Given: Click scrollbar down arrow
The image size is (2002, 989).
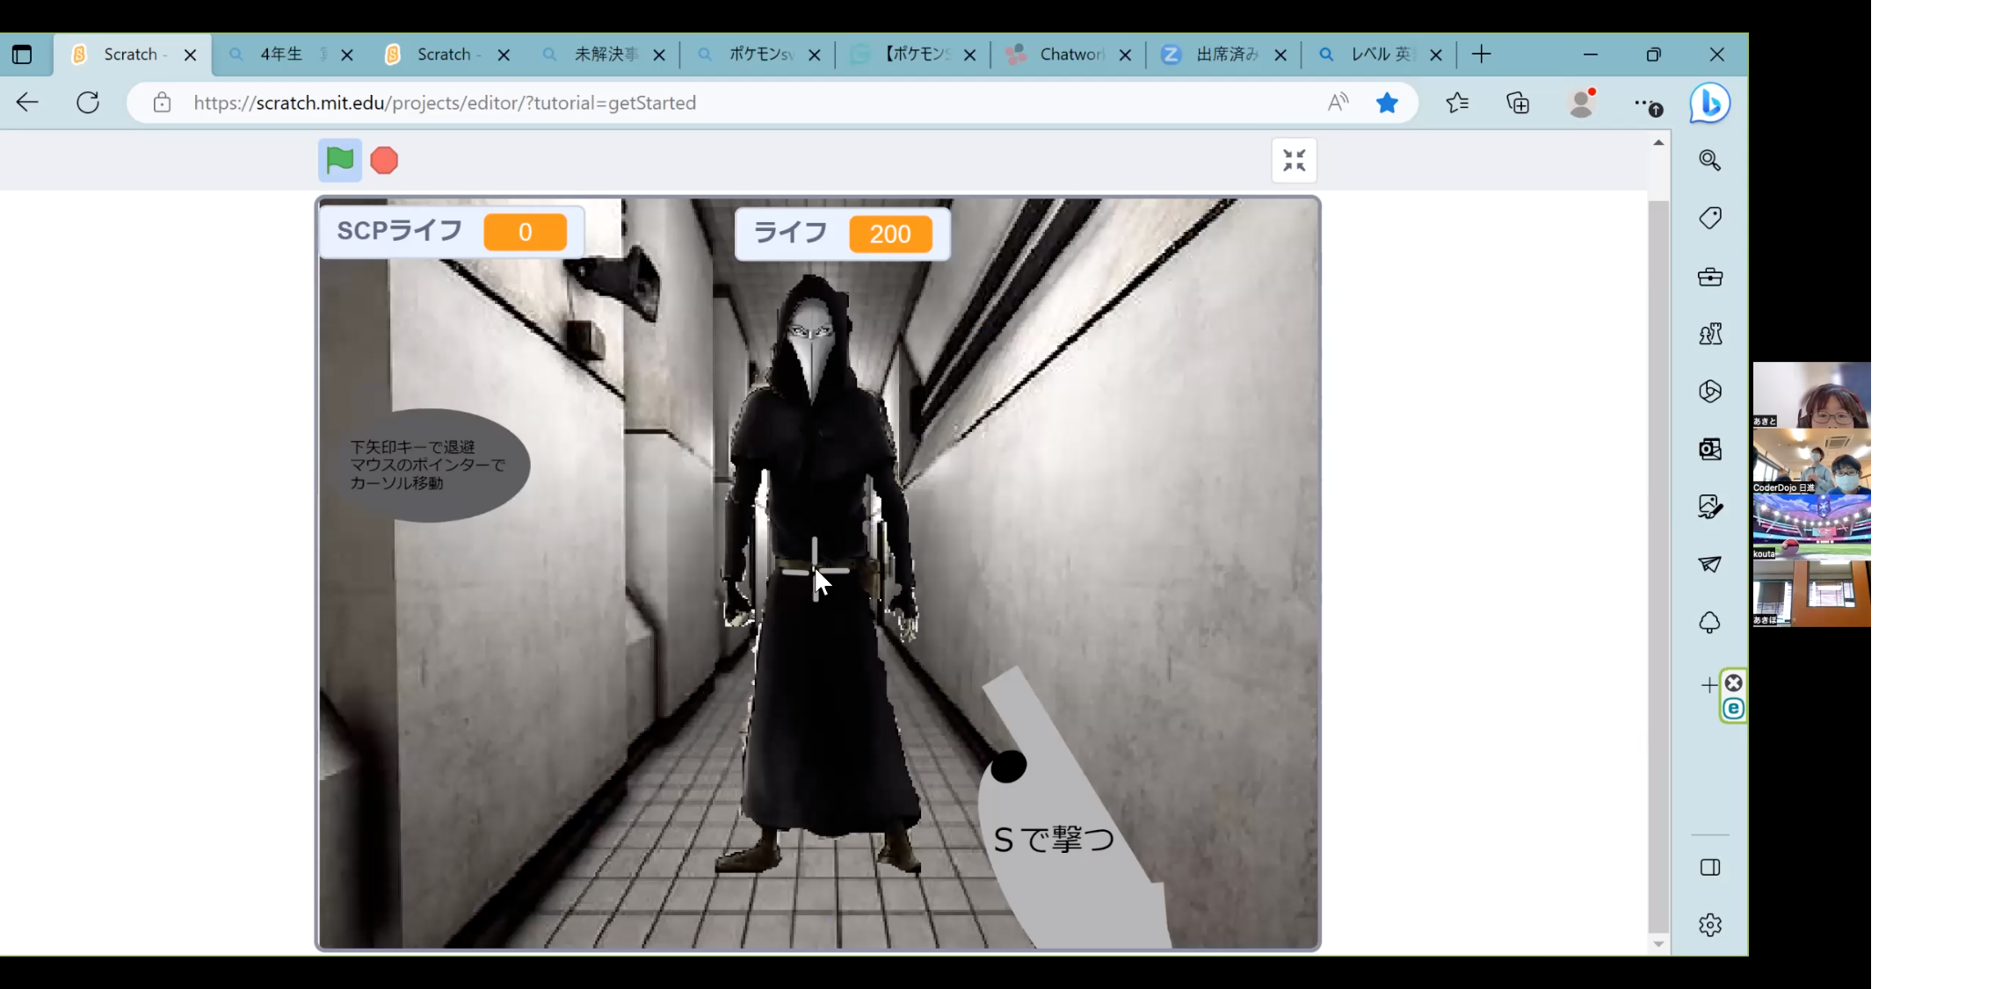Looking at the screenshot, I should (x=1658, y=944).
